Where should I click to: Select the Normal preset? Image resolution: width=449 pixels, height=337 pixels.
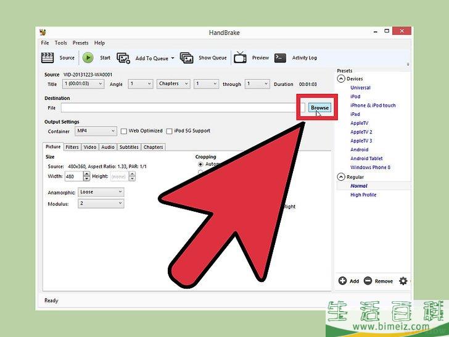coord(359,186)
